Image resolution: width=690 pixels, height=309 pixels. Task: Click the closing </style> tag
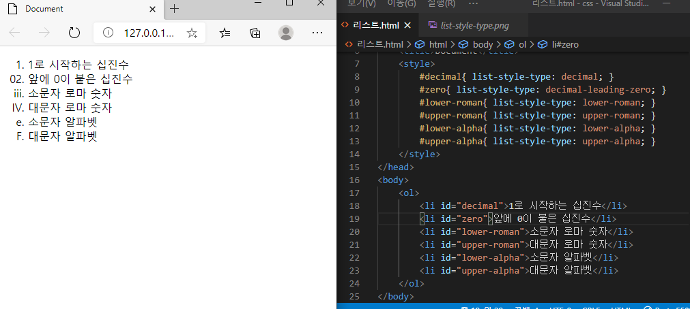click(x=419, y=154)
